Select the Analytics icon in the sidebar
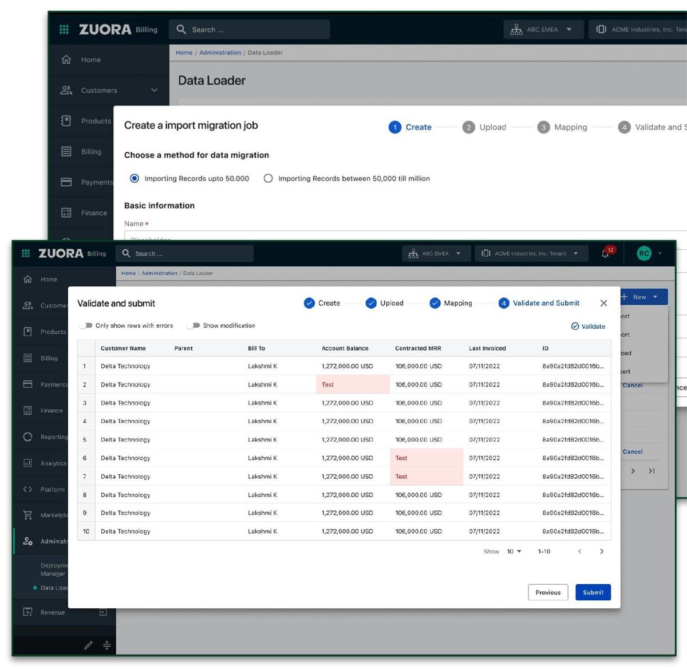This screenshot has height=669, width=687. point(28,463)
